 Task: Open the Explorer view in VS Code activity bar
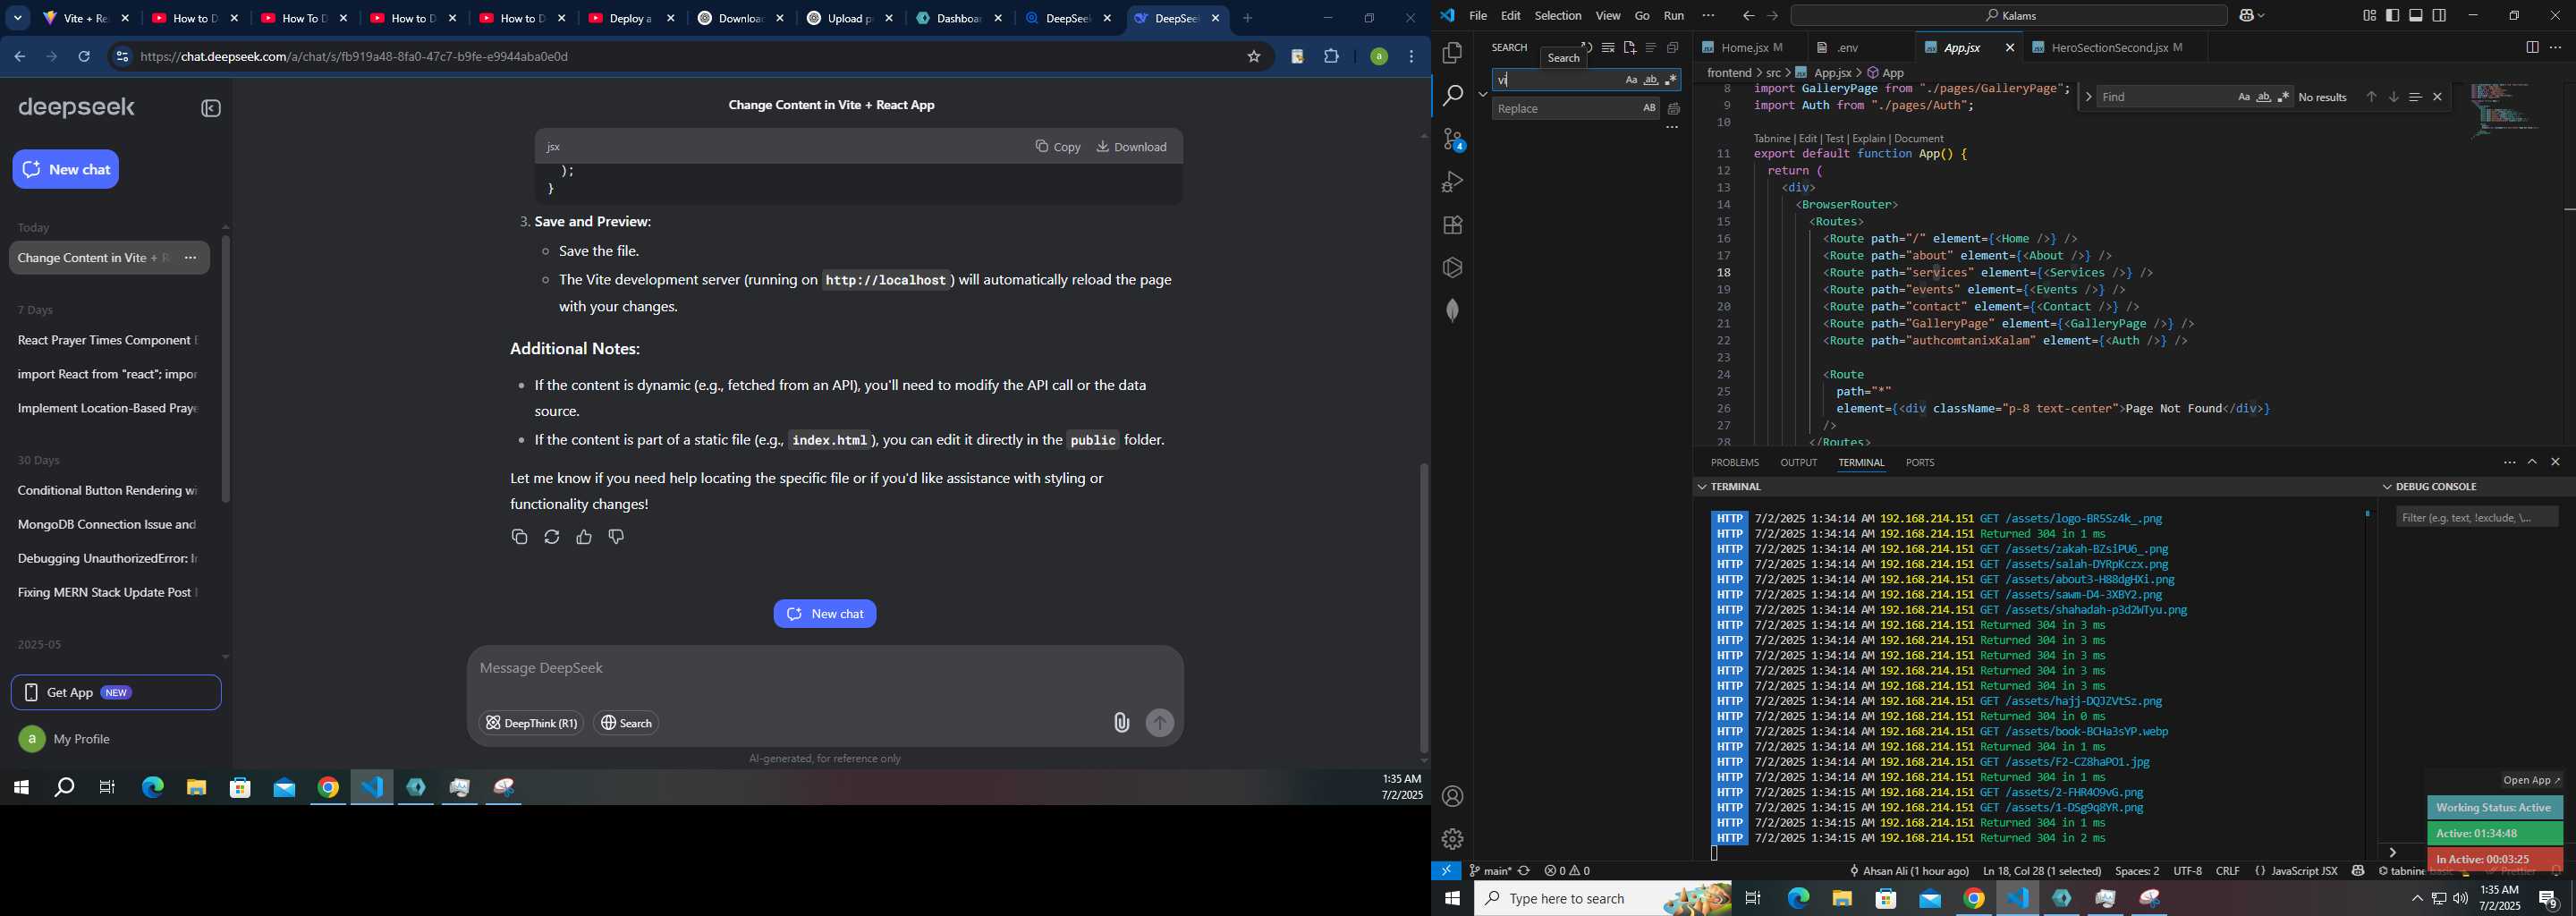pos(1452,53)
